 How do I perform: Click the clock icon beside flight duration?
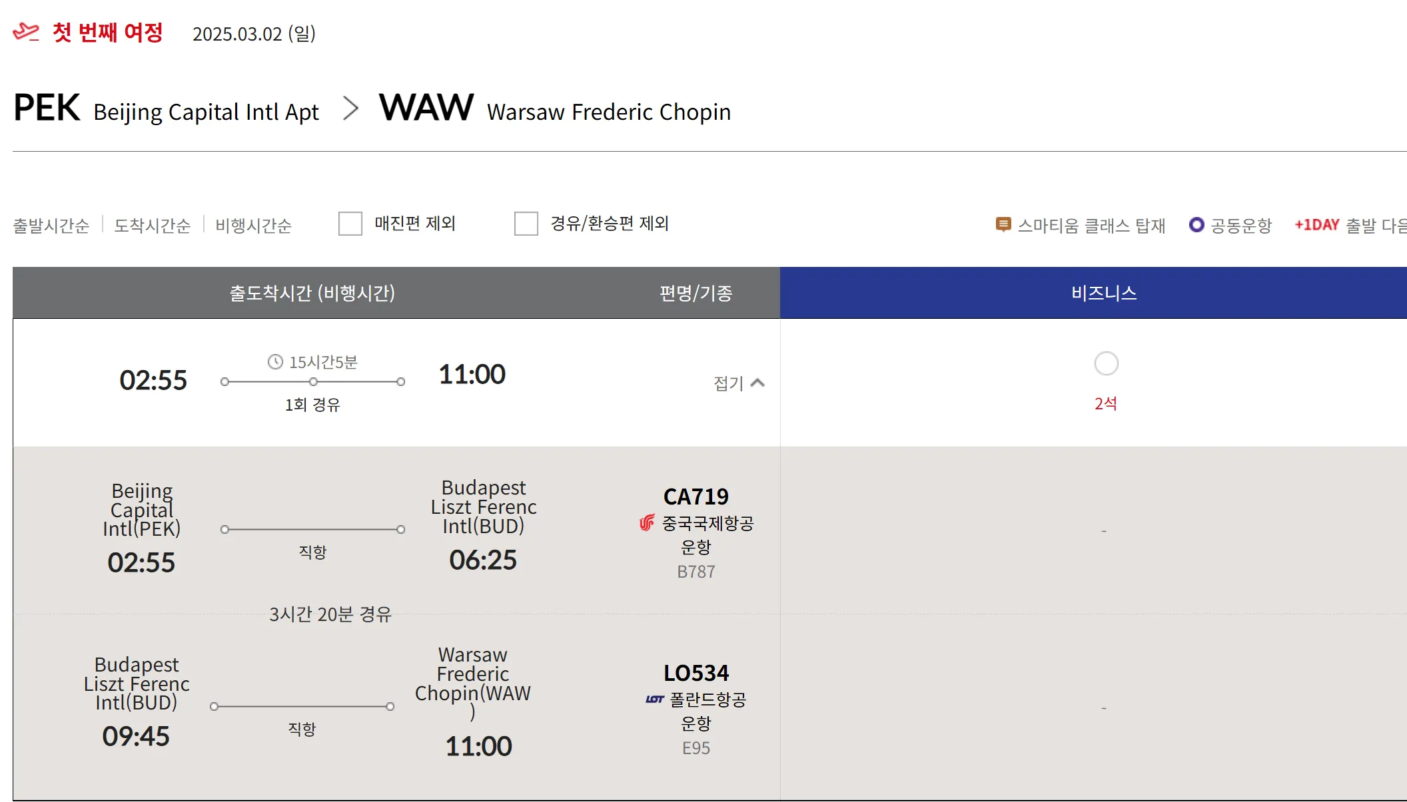pos(275,362)
